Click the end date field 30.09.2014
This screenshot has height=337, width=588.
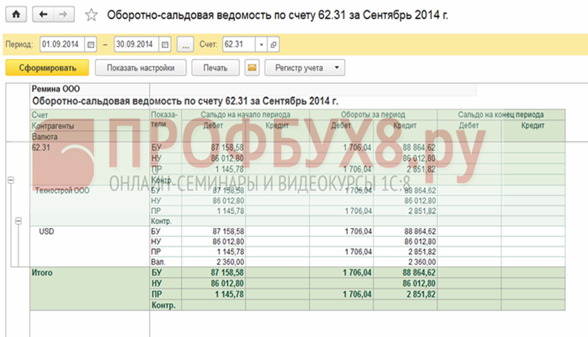(x=136, y=45)
